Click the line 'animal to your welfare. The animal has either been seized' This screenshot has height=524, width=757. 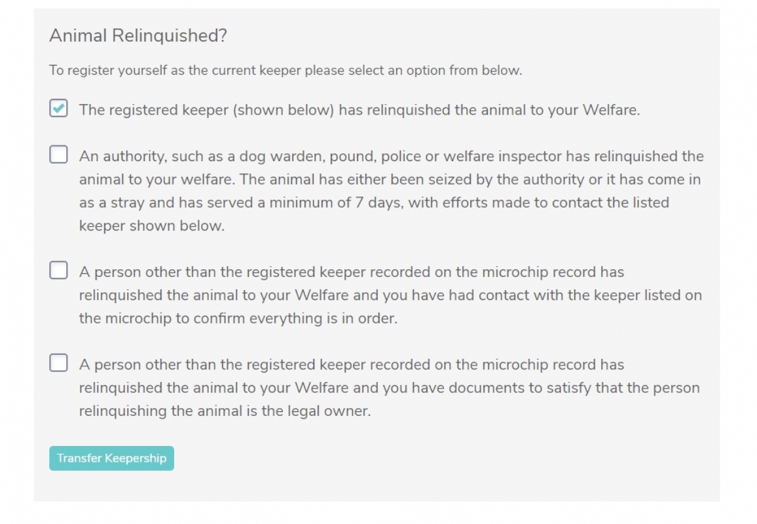(x=390, y=179)
